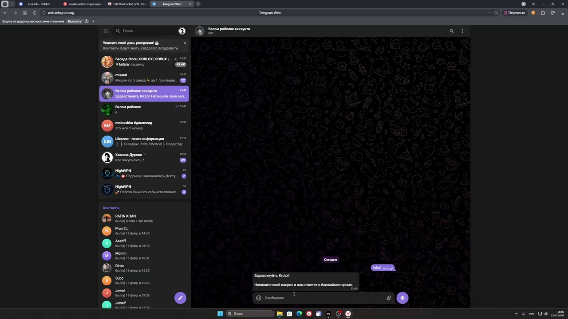Switch to the cookie editor v3 tab

pos(82,4)
